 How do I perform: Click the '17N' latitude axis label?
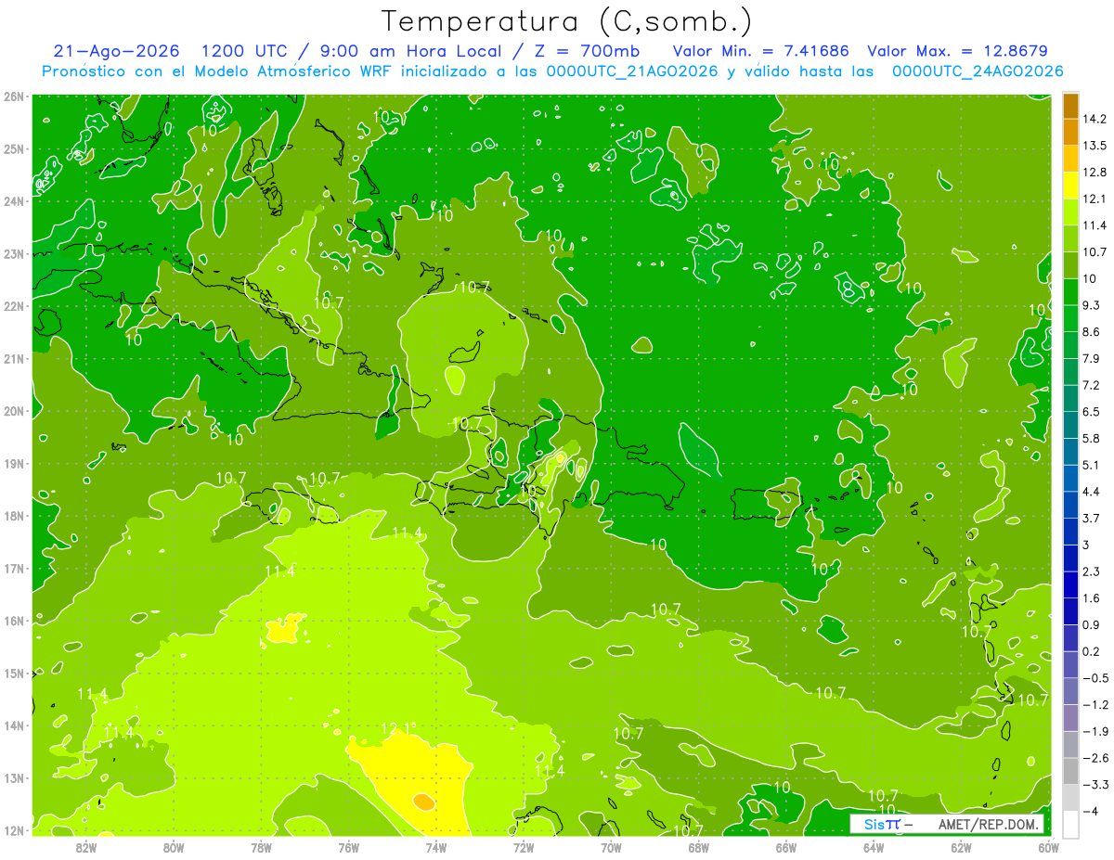tap(14, 569)
